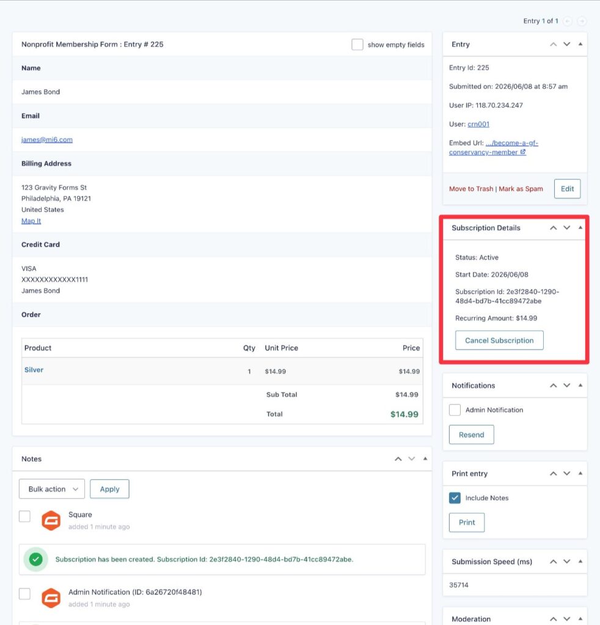Select the Square note checkbox
Image resolution: width=600 pixels, height=625 pixels.
(x=24, y=516)
